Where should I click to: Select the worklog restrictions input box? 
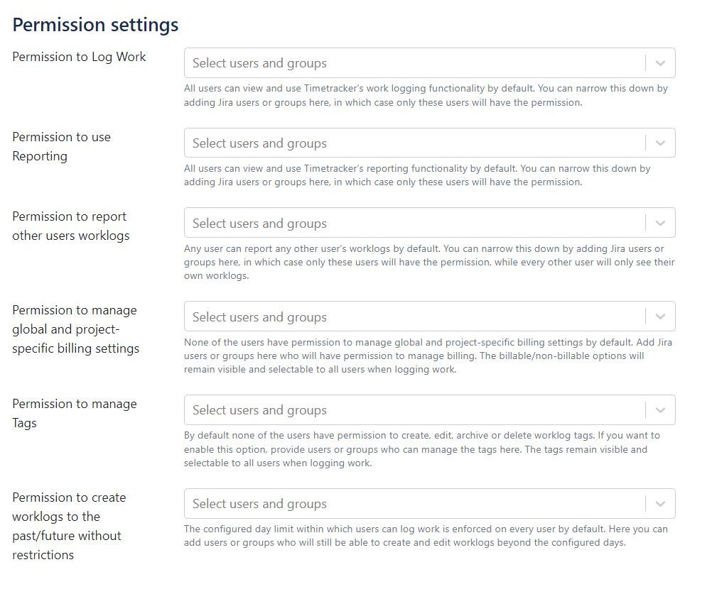[x=355, y=504]
